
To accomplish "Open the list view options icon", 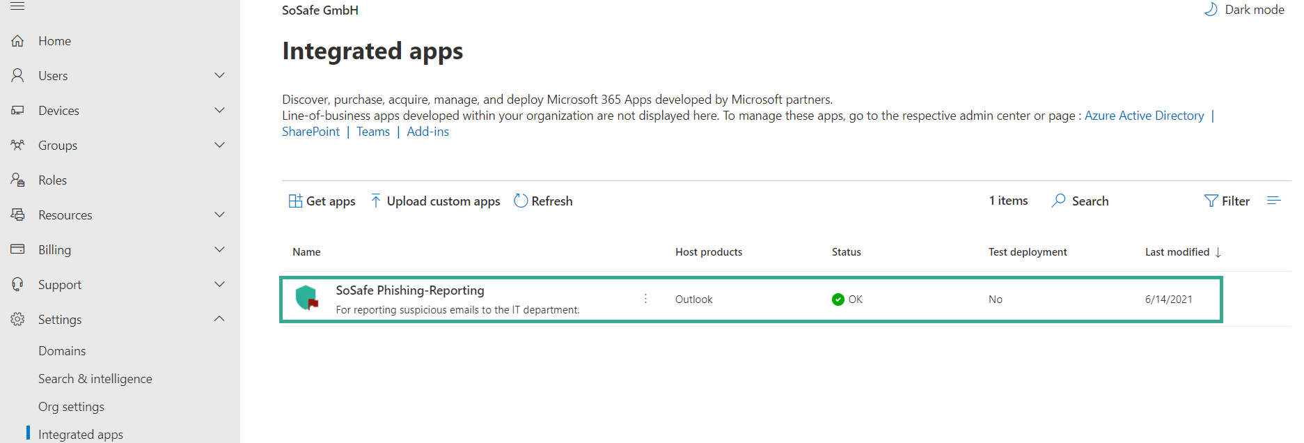I will coord(1273,201).
